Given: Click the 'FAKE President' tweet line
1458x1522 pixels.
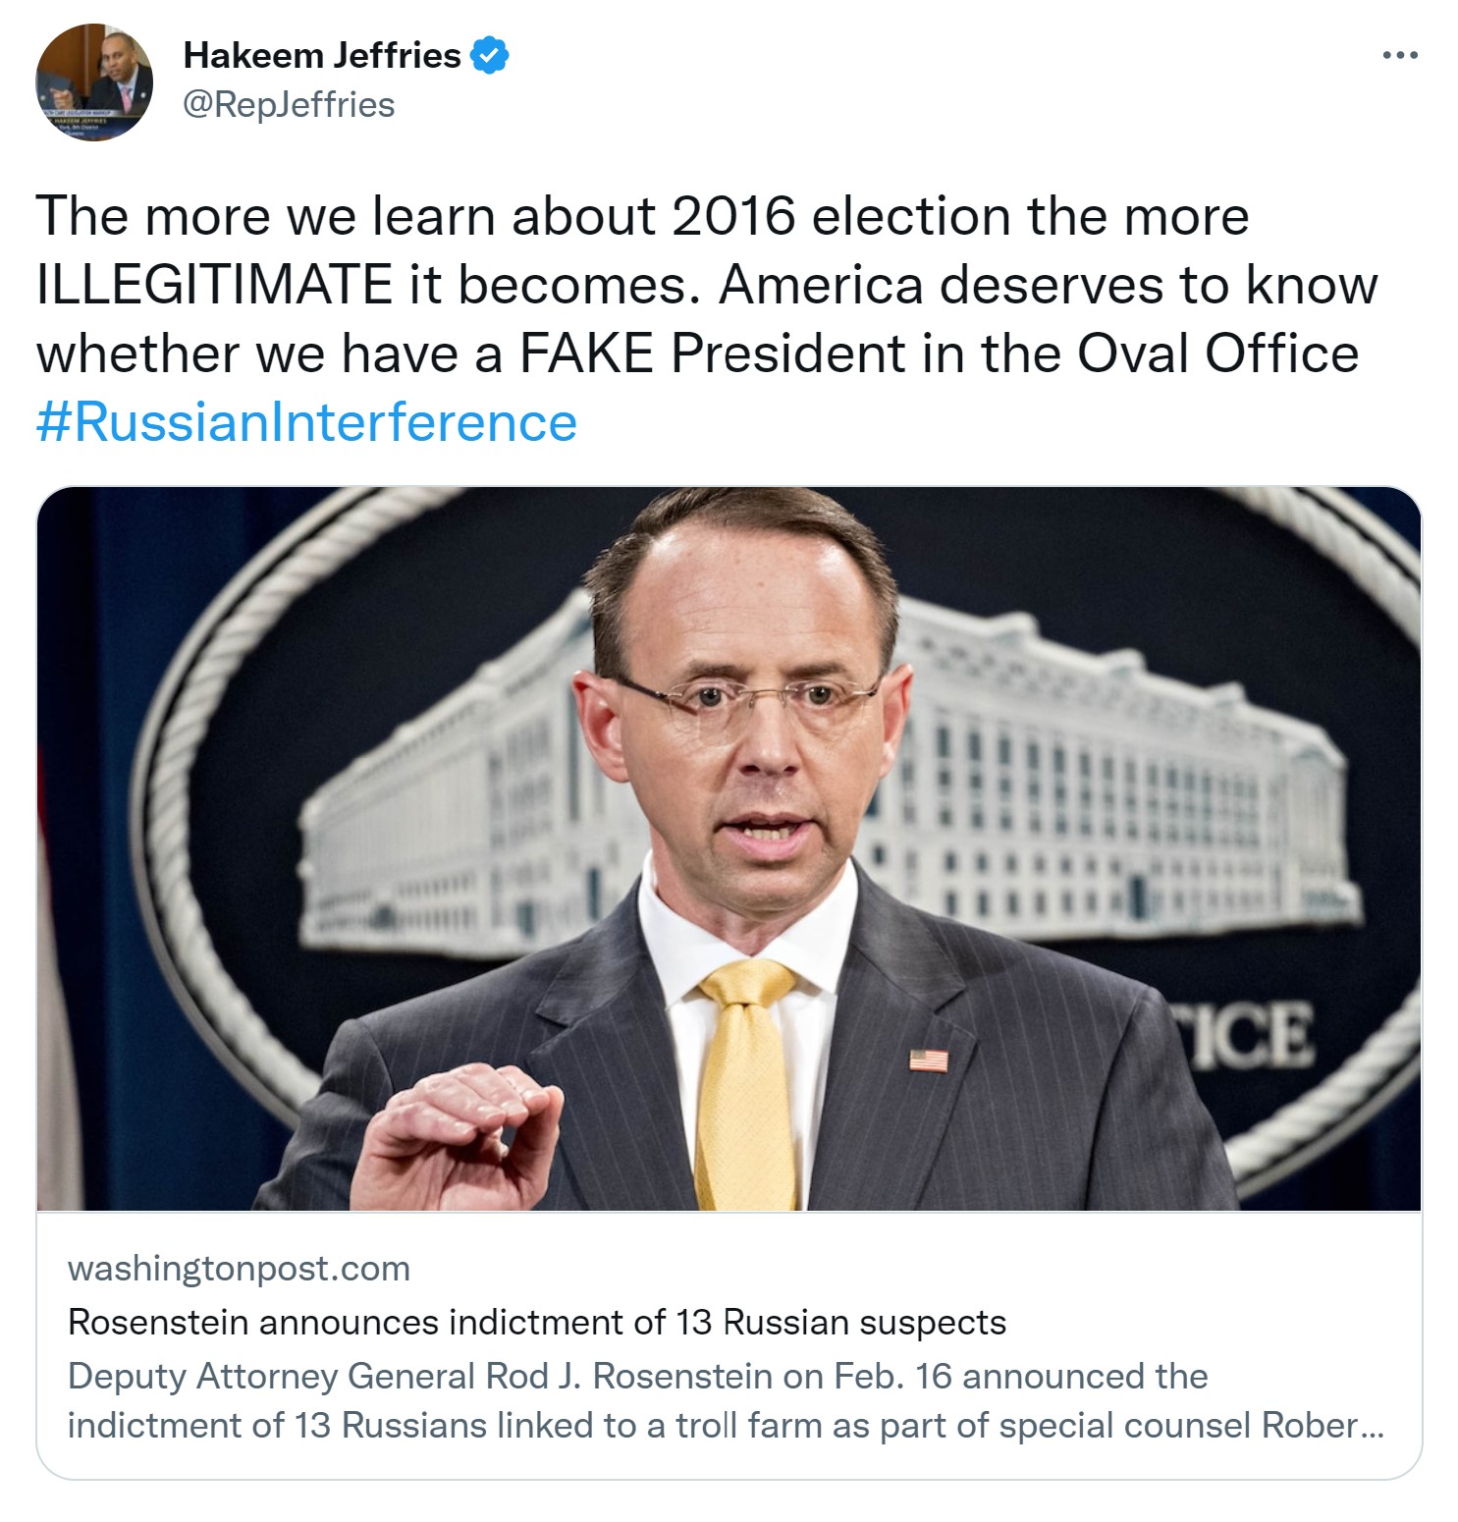Looking at the screenshot, I should tap(697, 353).
